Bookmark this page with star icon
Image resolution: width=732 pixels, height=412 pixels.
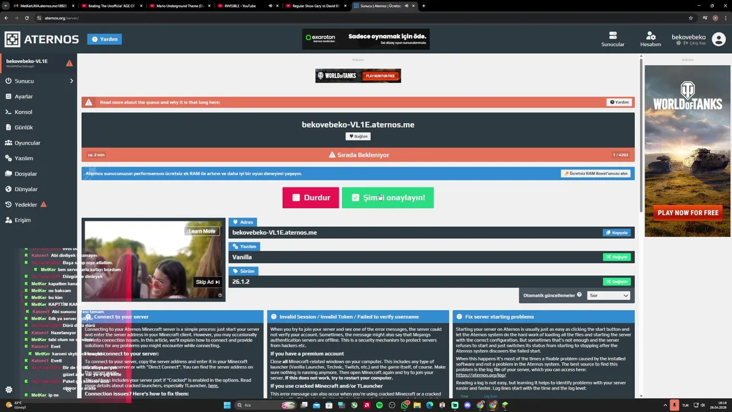[x=691, y=18]
